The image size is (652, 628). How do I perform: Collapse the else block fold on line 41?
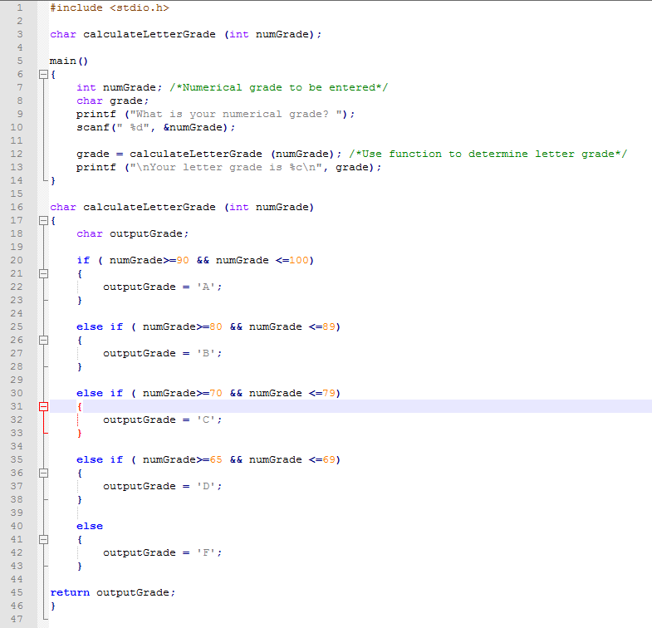pyautogui.click(x=43, y=540)
